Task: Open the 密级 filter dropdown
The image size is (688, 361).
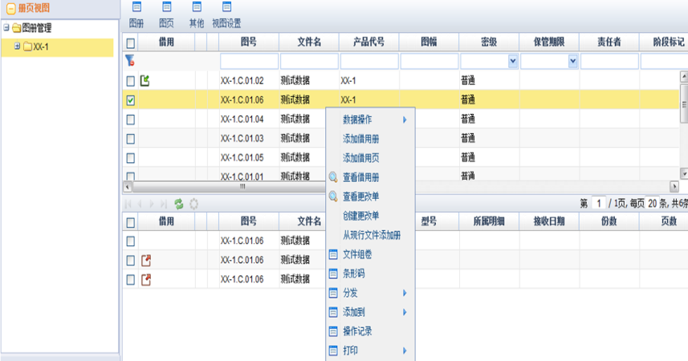Action: click(513, 61)
